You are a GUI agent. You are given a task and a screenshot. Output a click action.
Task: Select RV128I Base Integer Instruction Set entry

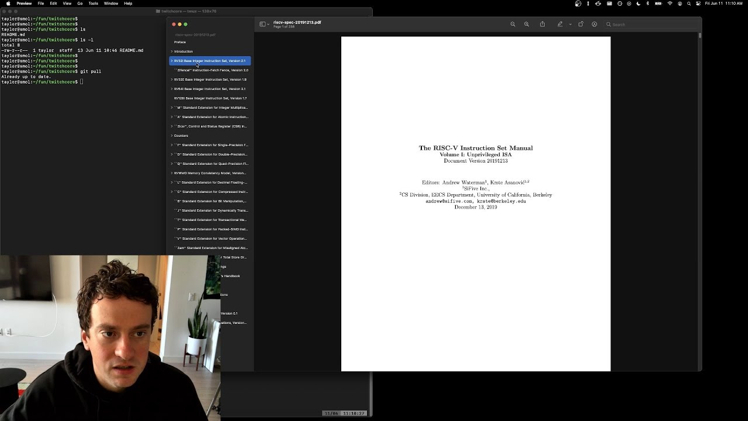[x=210, y=98]
